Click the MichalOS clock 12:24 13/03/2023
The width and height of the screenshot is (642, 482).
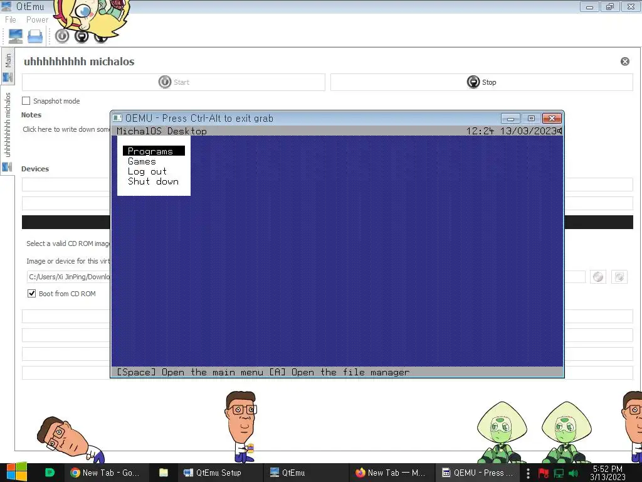[511, 131]
